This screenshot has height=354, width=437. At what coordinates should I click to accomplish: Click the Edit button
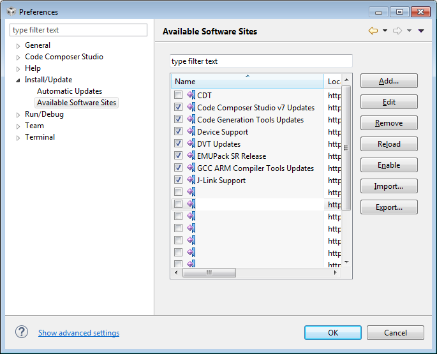point(389,102)
